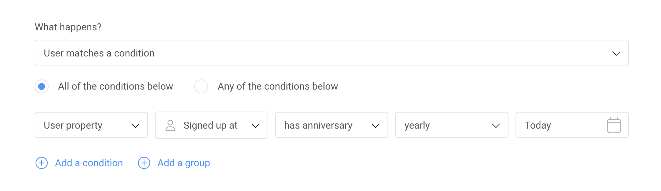Image resolution: width=661 pixels, height=191 pixels.
Task: Click the plus circle icon for Add a condition
Action: (x=42, y=163)
